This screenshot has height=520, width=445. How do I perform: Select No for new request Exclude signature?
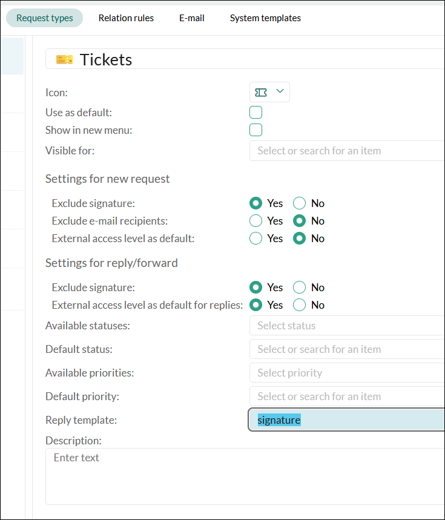coord(300,203)
